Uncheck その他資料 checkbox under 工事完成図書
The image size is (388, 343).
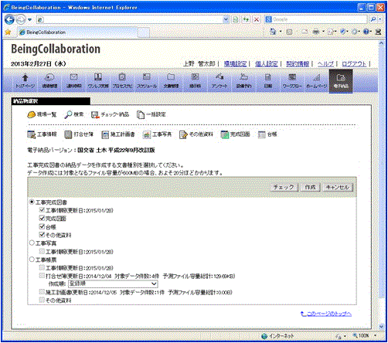42,235
